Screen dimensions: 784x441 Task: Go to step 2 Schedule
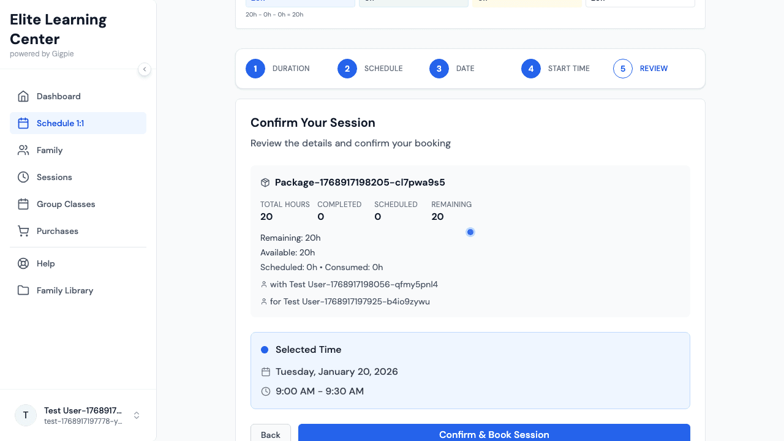click(347, 69)
